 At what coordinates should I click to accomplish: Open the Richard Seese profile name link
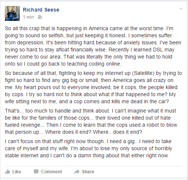click(41, 10)
